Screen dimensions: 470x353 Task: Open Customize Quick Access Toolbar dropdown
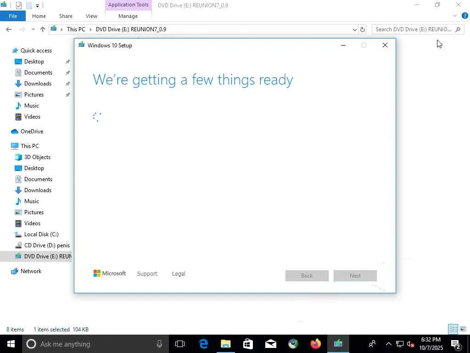tap(37, 6)
